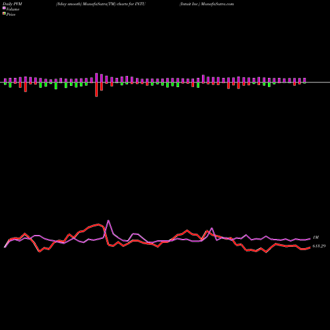
Task: Click the '1M' volume value label
Action: (x=315, y=238)
